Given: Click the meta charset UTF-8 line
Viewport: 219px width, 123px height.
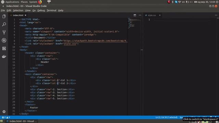Looking at the screenshot, I should (x=39, y=29).
